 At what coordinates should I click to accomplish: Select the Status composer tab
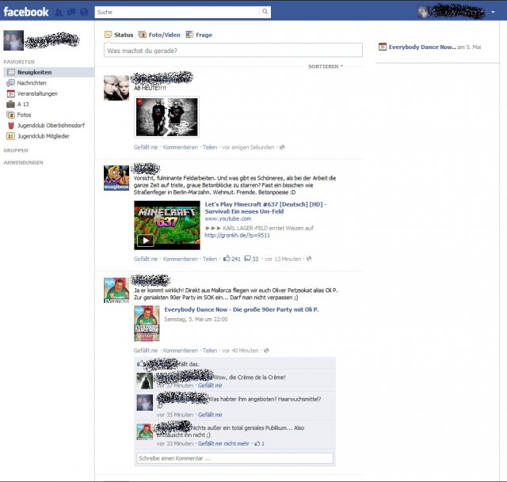[x=119, y=35]
